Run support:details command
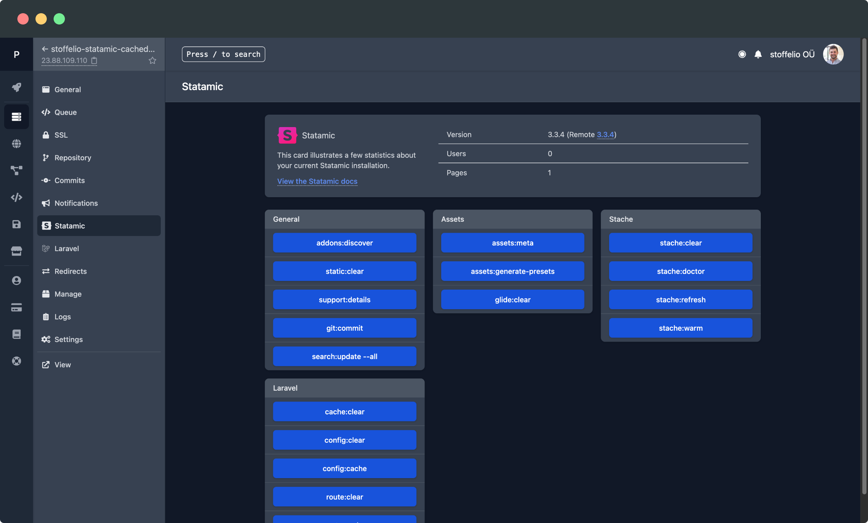 [x=345, y=300]
